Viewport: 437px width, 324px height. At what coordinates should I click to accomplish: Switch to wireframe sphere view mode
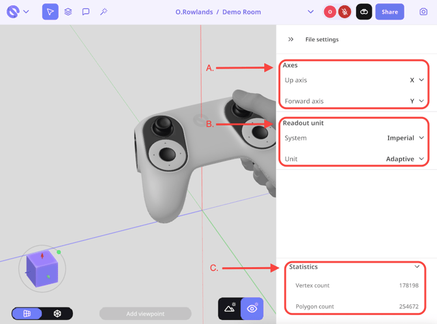pyautogui.click(x=57, y=314)
